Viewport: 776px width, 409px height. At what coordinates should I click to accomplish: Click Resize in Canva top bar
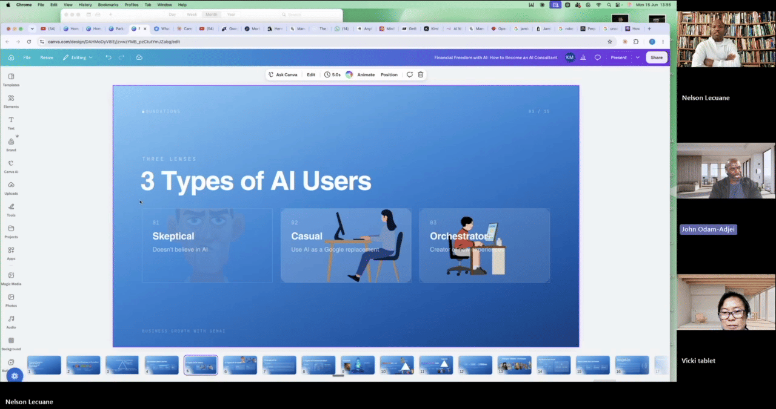tap(47, 57)
